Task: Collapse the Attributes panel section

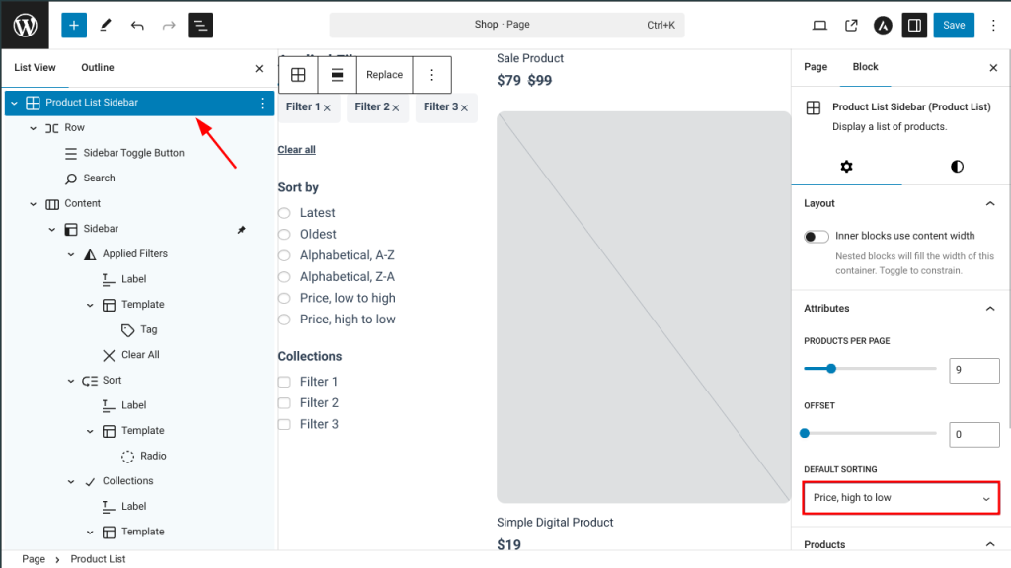Action: pyautogui.click(x=990, y=309)
